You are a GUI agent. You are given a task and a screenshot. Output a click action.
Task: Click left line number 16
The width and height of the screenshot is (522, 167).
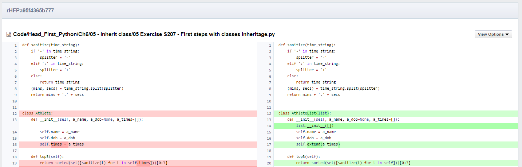coord(15,144)
